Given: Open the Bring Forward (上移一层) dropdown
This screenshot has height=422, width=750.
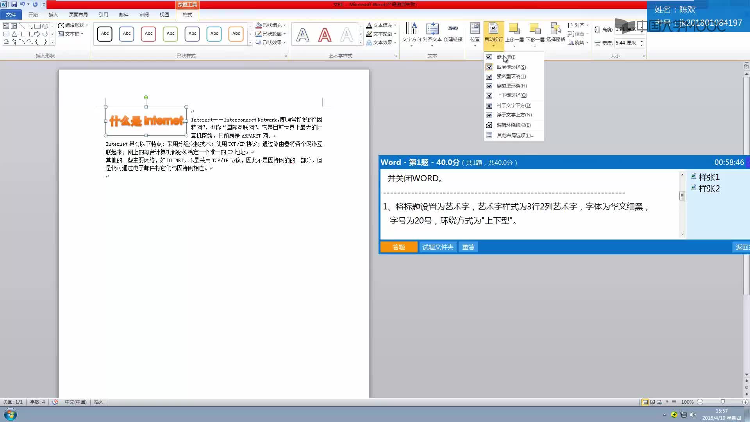Looking at the screenshot, I should (x=514, y=35).
